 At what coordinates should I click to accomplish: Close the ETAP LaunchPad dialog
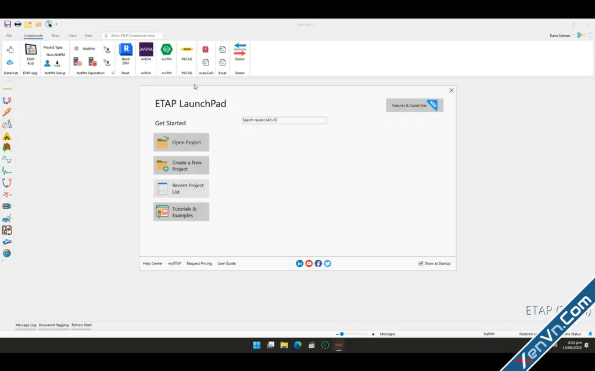[x=451, y=90]
